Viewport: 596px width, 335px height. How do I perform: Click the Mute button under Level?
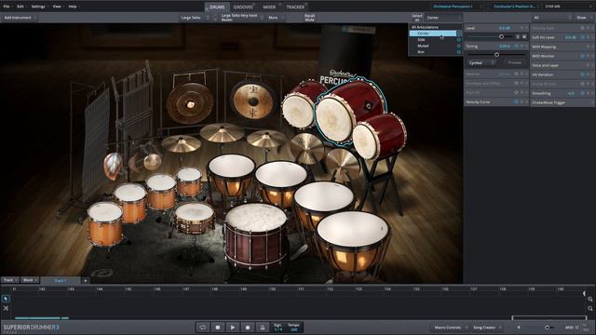point(524,37)
